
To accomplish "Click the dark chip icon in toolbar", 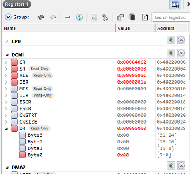I will point(41,17).
